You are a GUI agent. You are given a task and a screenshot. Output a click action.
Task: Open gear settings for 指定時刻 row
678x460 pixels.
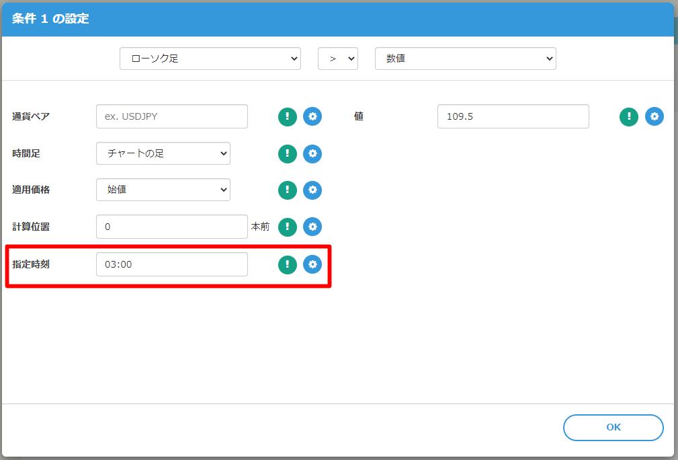[x=312, y=264]
